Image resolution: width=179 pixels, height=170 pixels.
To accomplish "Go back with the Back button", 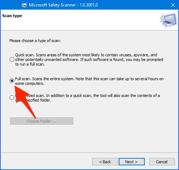I will (x=105, y=162).
